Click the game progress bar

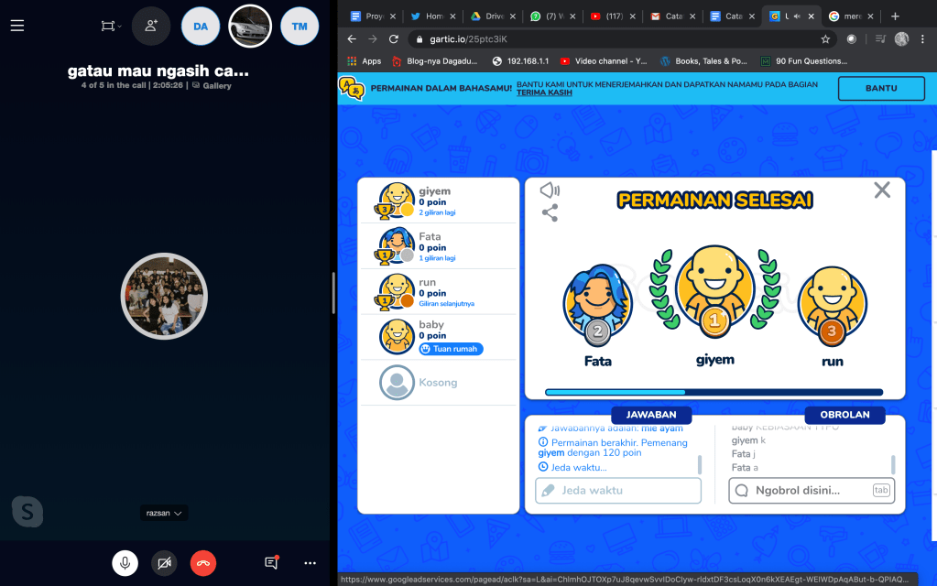point(714,392)
